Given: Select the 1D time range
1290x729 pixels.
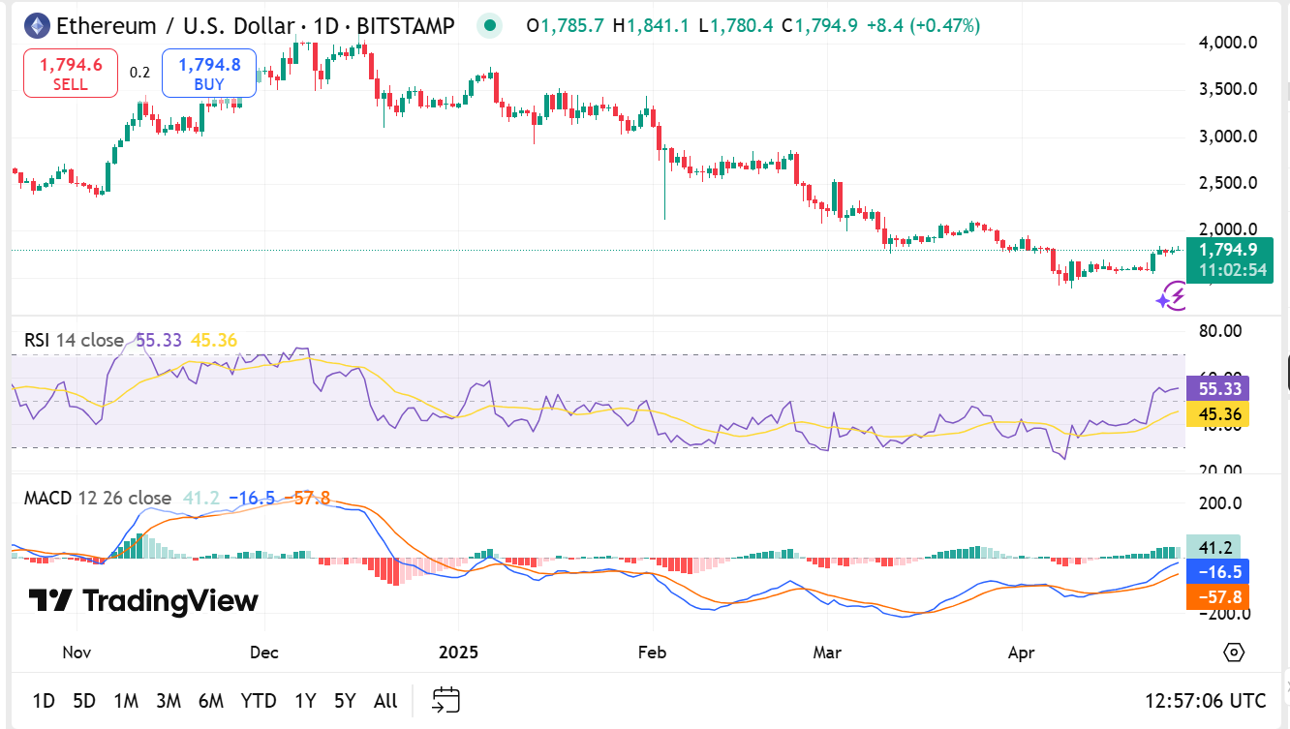Looking at the screenshot, I should pyautogui.click(x=44, y=701).
